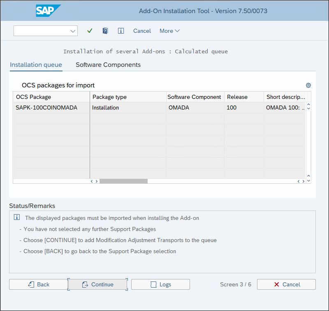The width and height of the screenshot is (329, 311).
Task: Open the Logs button
Action: pyautogui.click(x=160, y=284)
